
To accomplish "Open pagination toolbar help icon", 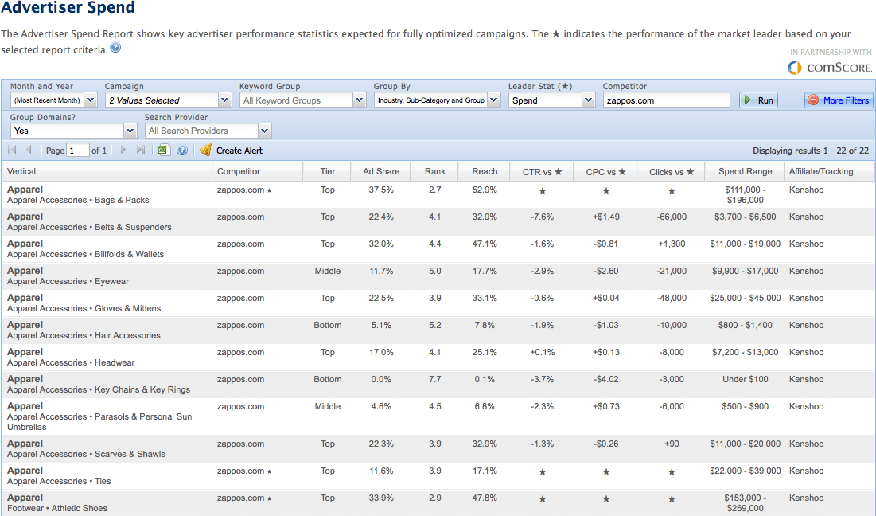I will click(182, 150).
